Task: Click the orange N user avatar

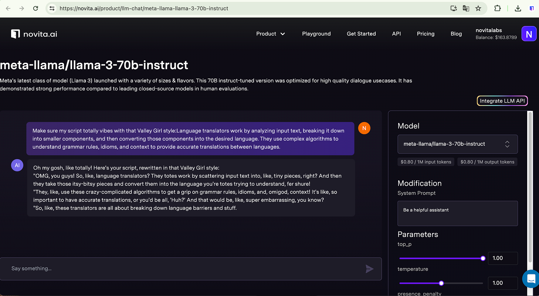Action: tap(364, 128)
